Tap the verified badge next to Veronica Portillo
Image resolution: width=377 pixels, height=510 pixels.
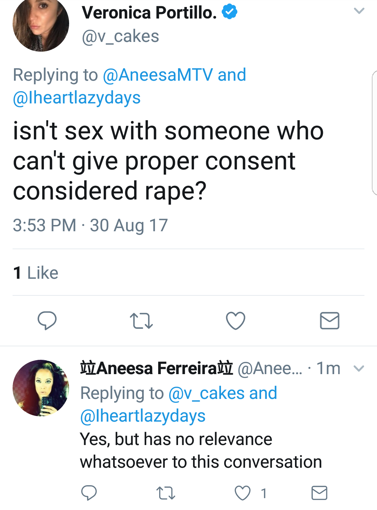(x=230, y=12)
